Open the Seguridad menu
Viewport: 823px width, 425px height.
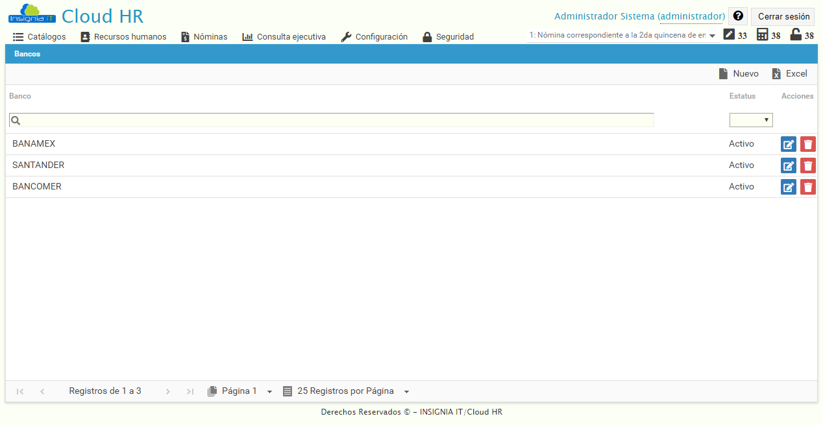[448, 36]
